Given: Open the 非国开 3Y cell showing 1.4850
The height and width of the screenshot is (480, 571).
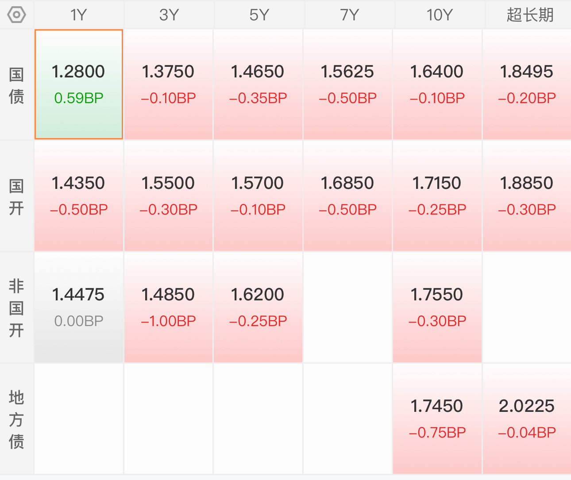Looking at the screenshot, I should click(x=168, y=307).
